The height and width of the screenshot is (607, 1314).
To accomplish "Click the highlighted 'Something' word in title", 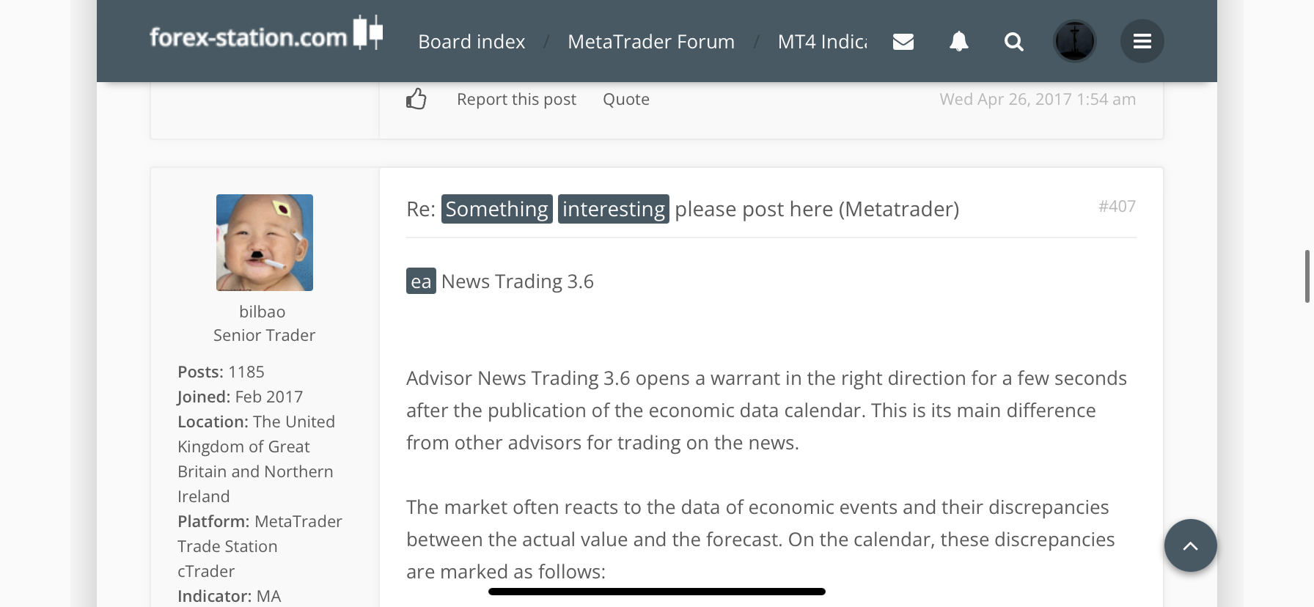I will (x=496, y=209).
